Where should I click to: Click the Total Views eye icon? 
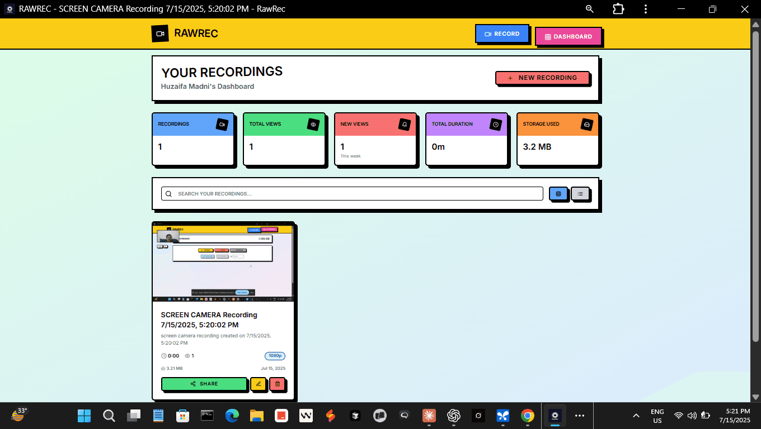[x=313, y=125]
